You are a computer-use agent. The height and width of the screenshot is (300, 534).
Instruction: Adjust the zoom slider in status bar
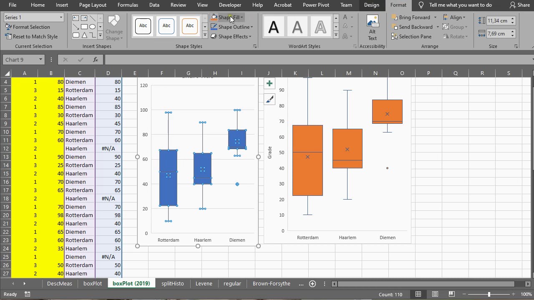[x=489, y=294]
